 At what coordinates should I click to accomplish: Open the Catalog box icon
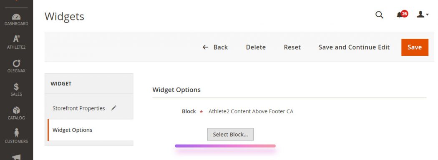click(16, 110)
